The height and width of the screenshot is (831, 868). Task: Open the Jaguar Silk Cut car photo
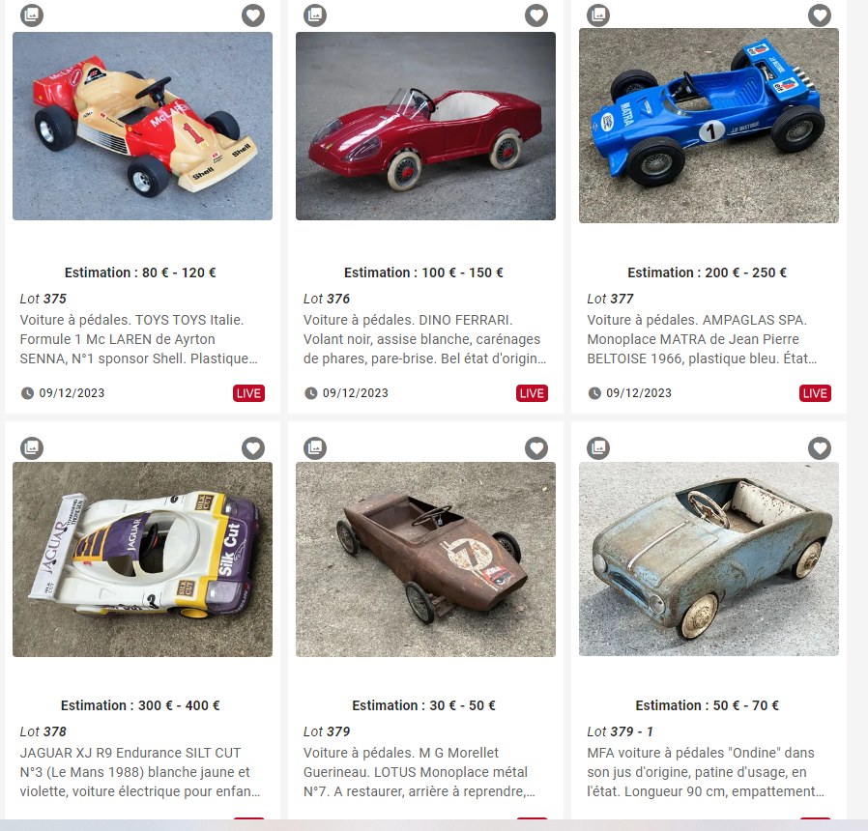click(x=142, y=559)
